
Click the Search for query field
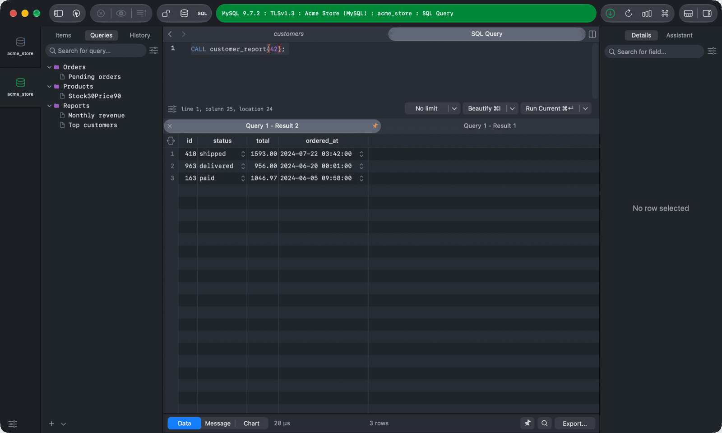[x=96, y=51]
